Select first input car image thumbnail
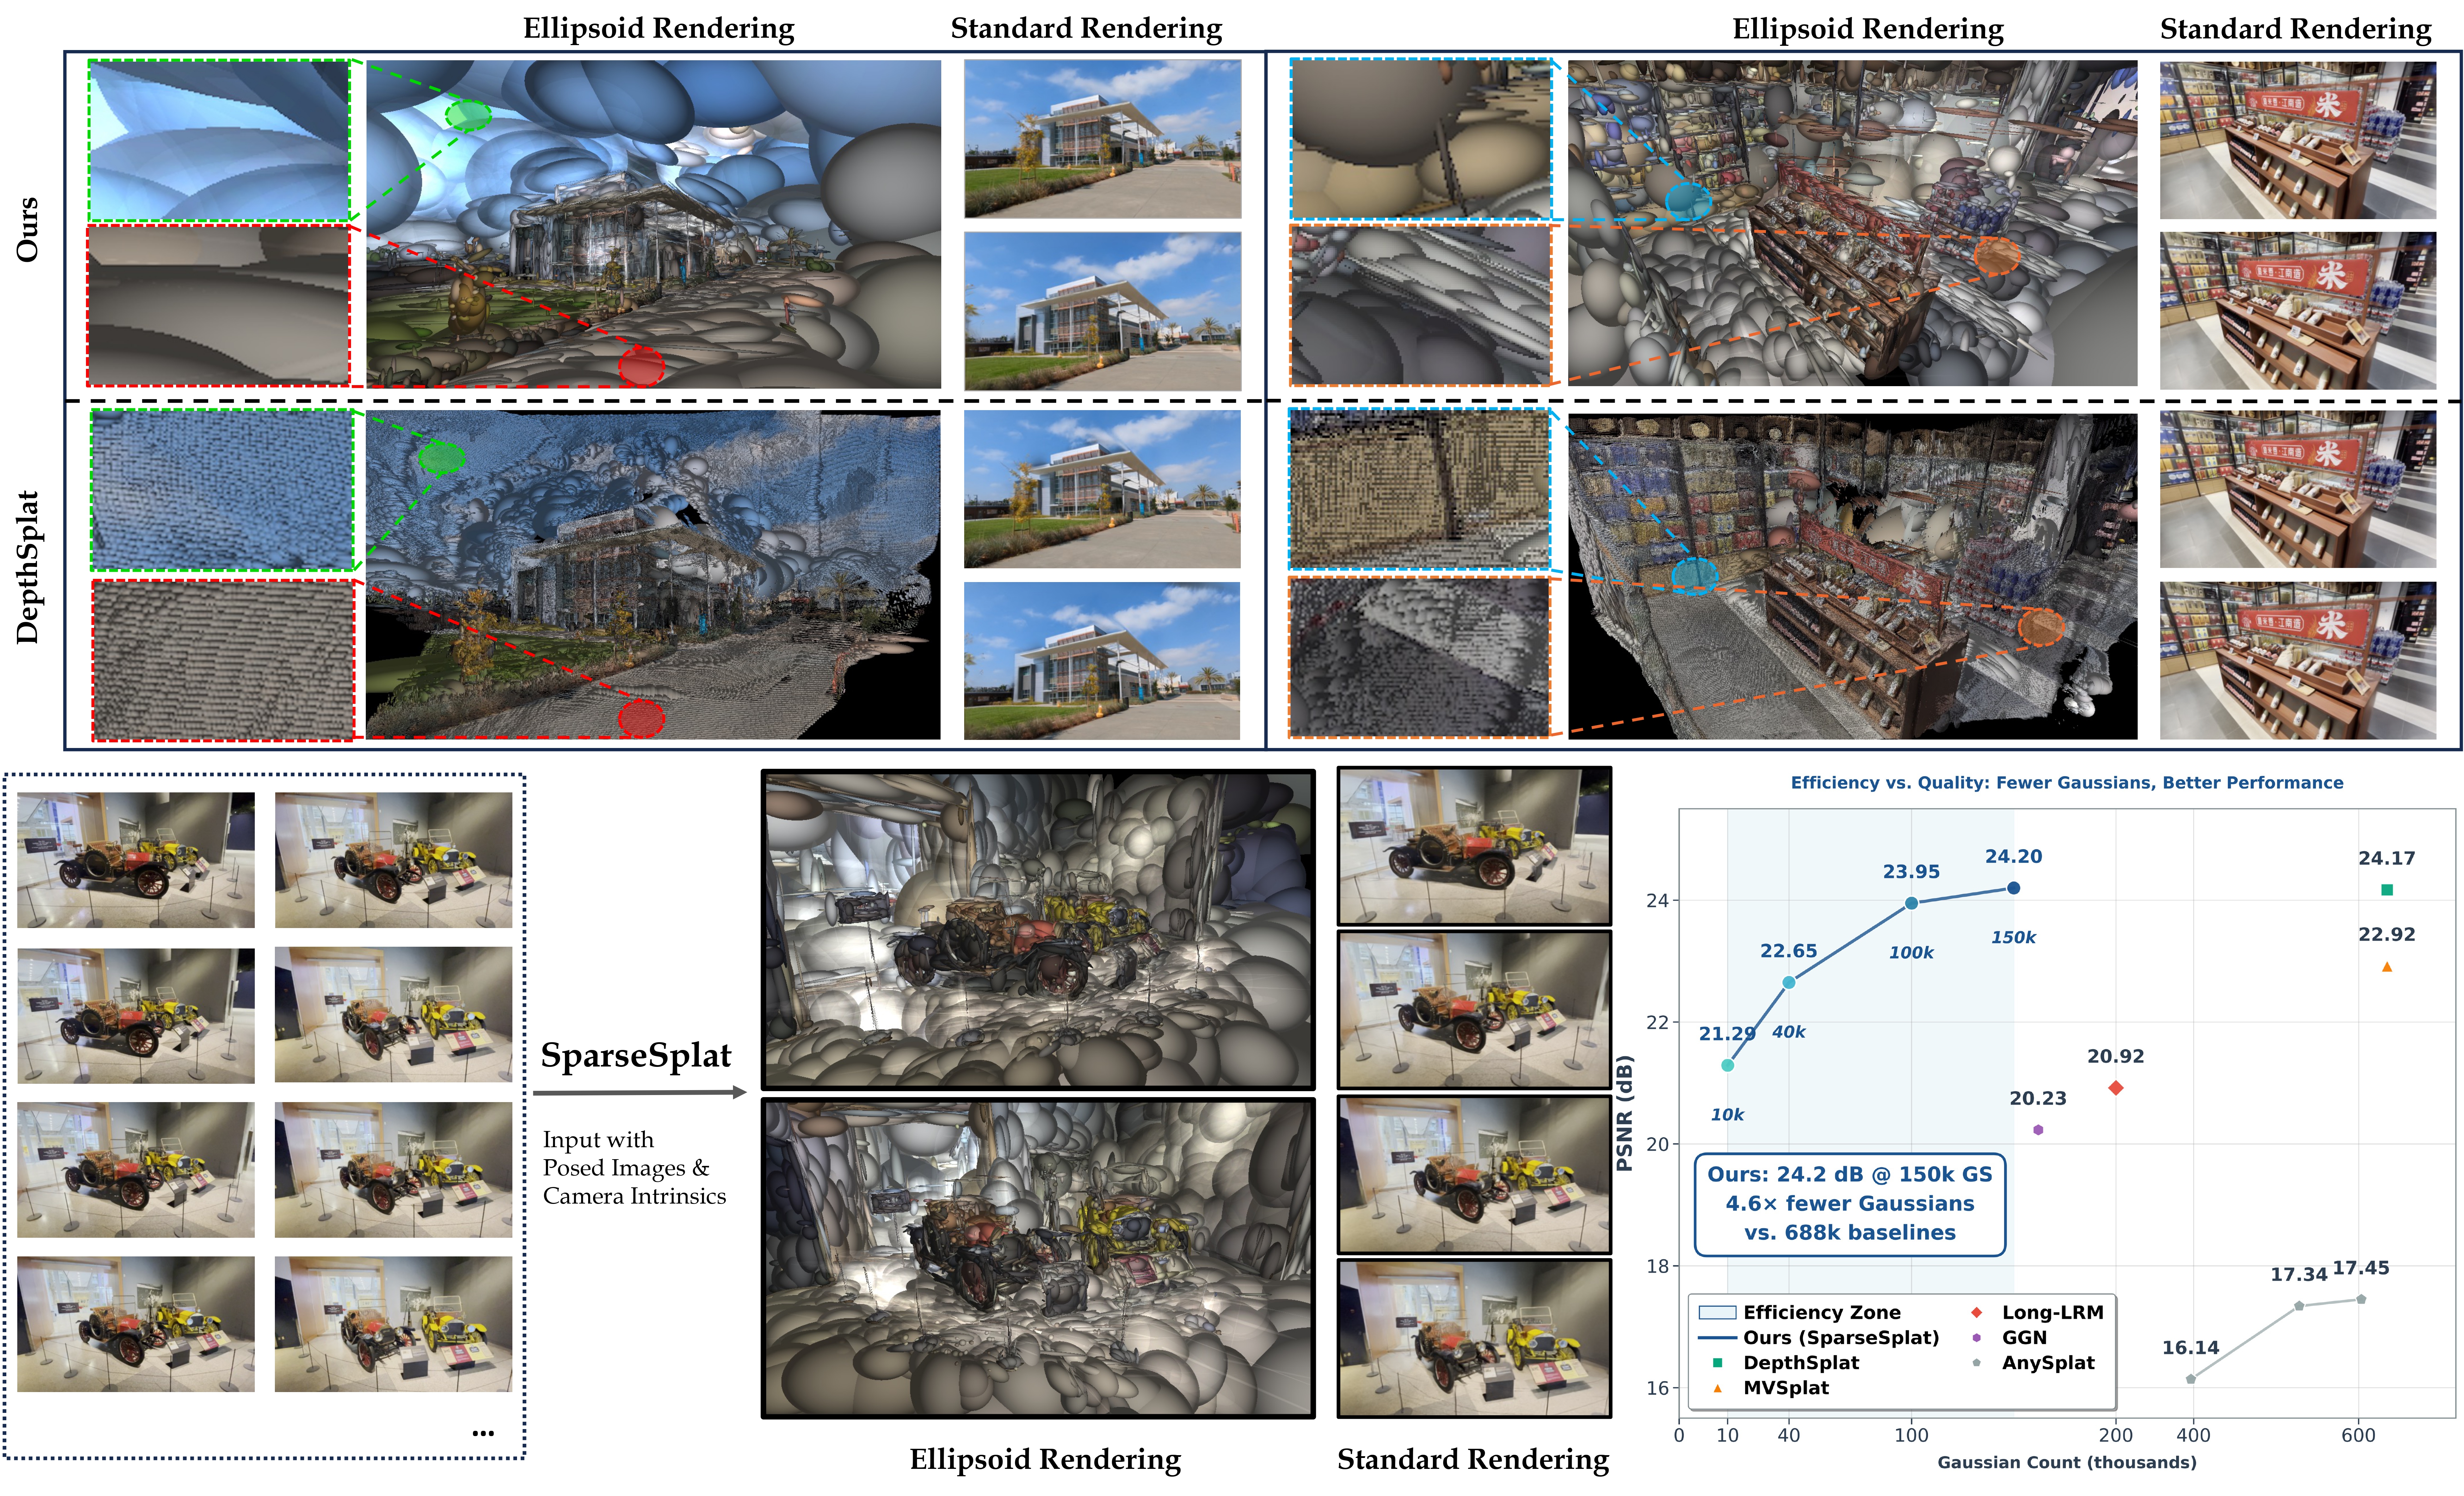The image size is (2464, 1496). point(136,860)
